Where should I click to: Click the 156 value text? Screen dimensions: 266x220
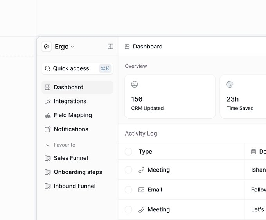[137, 99]
